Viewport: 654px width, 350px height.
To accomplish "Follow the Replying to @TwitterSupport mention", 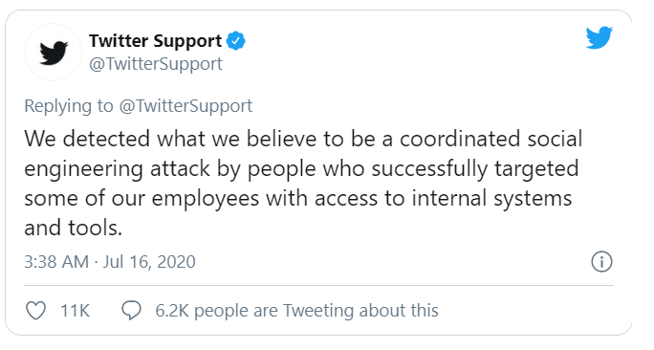I will point(186,105).
